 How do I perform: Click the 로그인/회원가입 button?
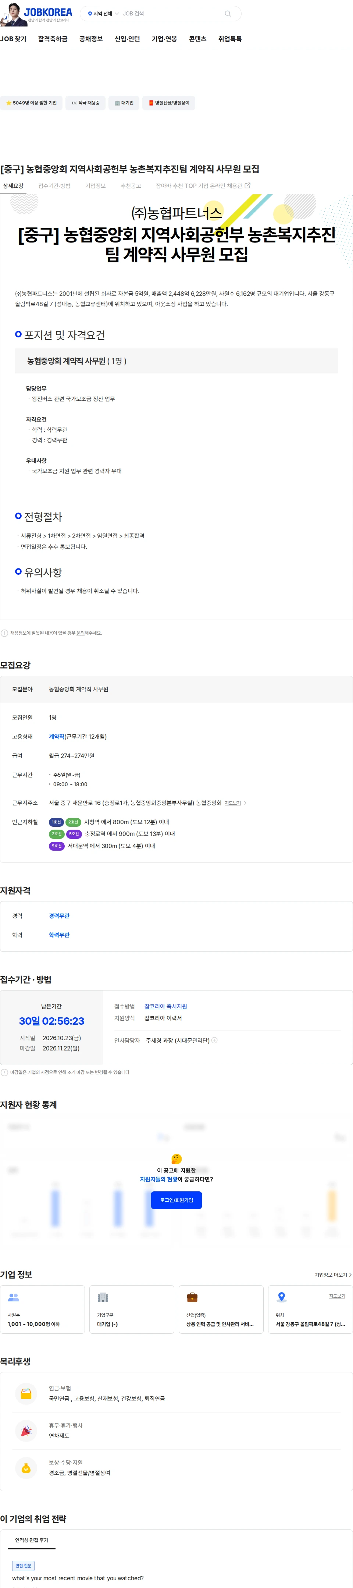point(177,1199)
